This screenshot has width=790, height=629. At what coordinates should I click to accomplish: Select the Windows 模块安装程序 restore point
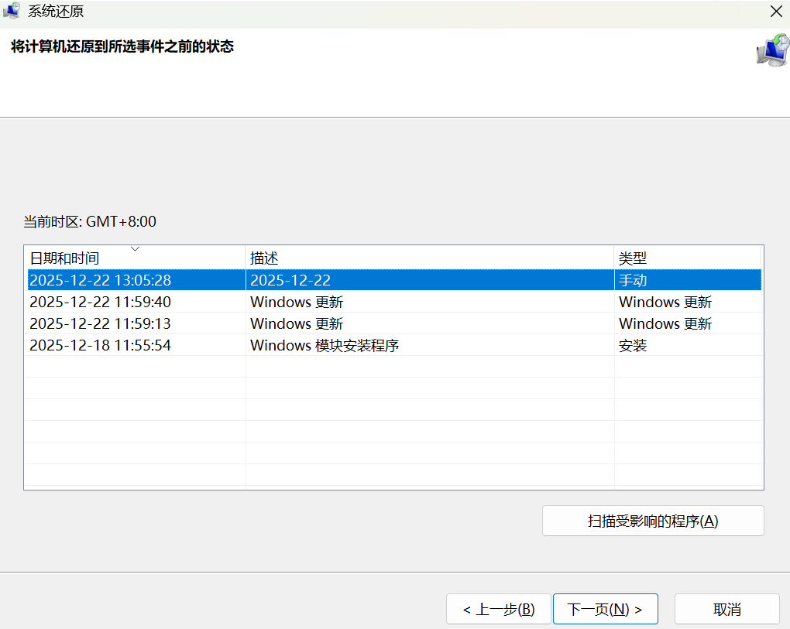coord(324,345)
